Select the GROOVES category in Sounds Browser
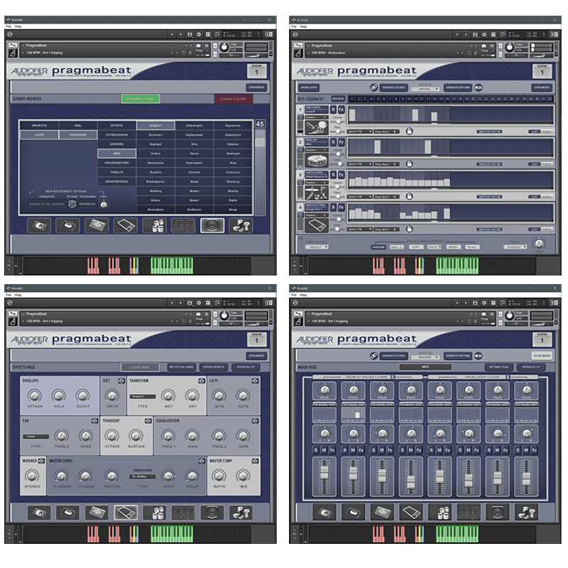 coord(116,144)
